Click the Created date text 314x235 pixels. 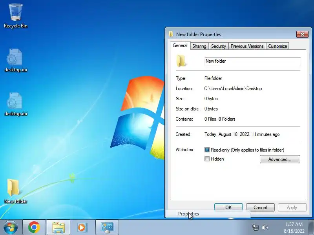(x=242, y=134)
